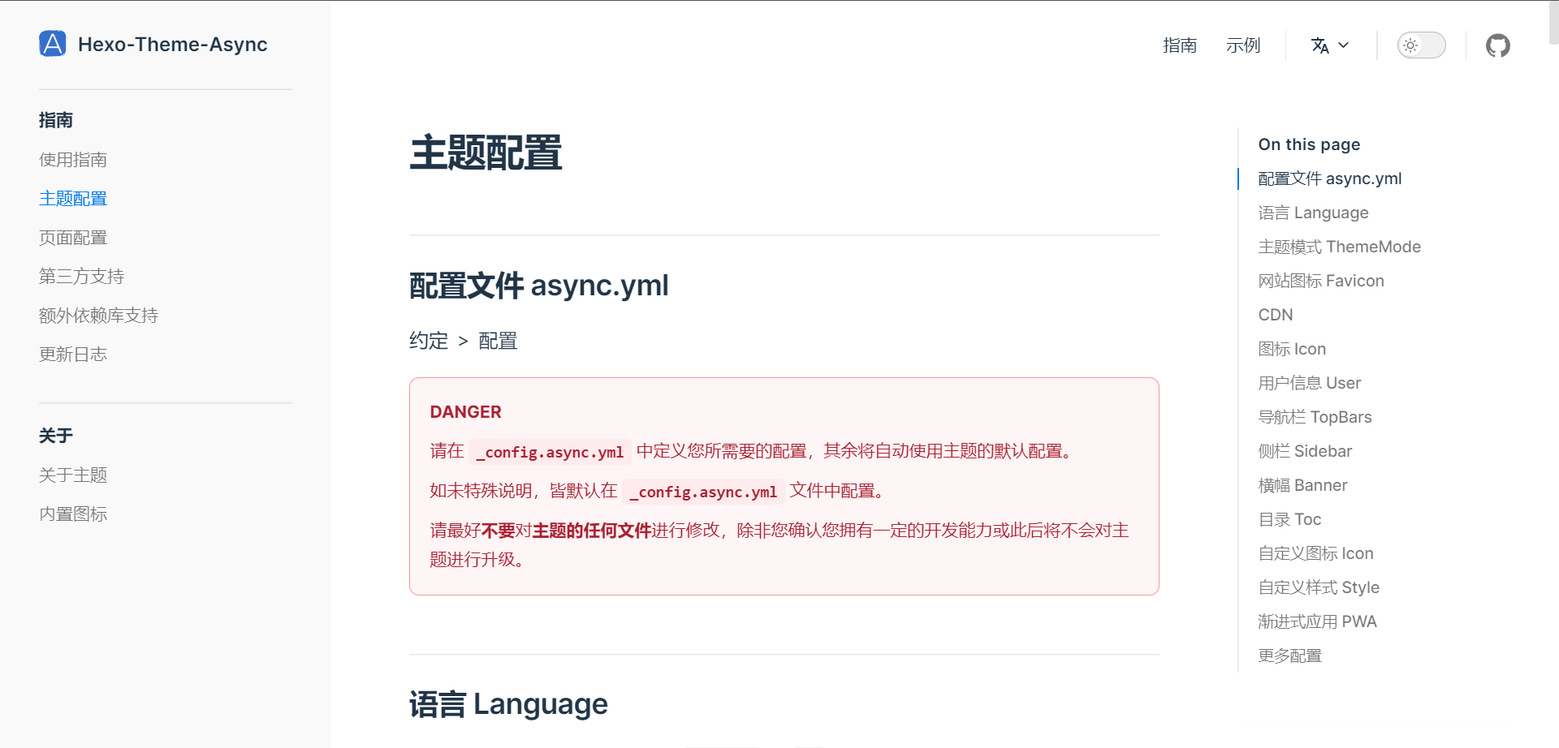Click the 语言 Language section heading

(508, 704)
